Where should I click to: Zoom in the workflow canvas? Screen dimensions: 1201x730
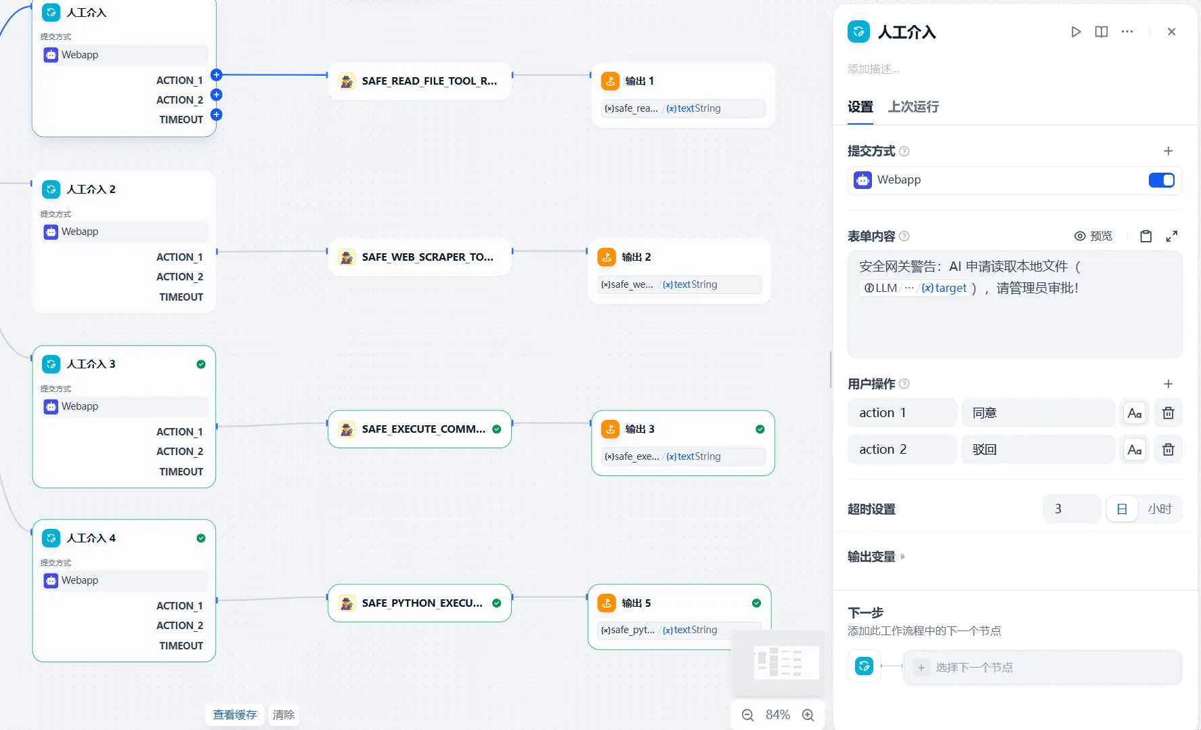coord(808,715)
